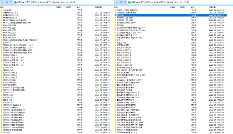233x134 pixels.
Task: Select folder ending '2016.08.13-4' in right window
Action: (124, 55)
